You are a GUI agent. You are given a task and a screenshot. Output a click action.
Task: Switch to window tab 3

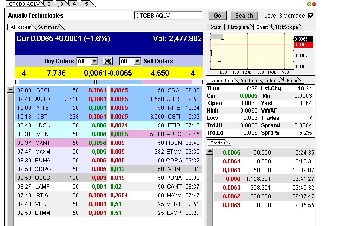[61, 4]
